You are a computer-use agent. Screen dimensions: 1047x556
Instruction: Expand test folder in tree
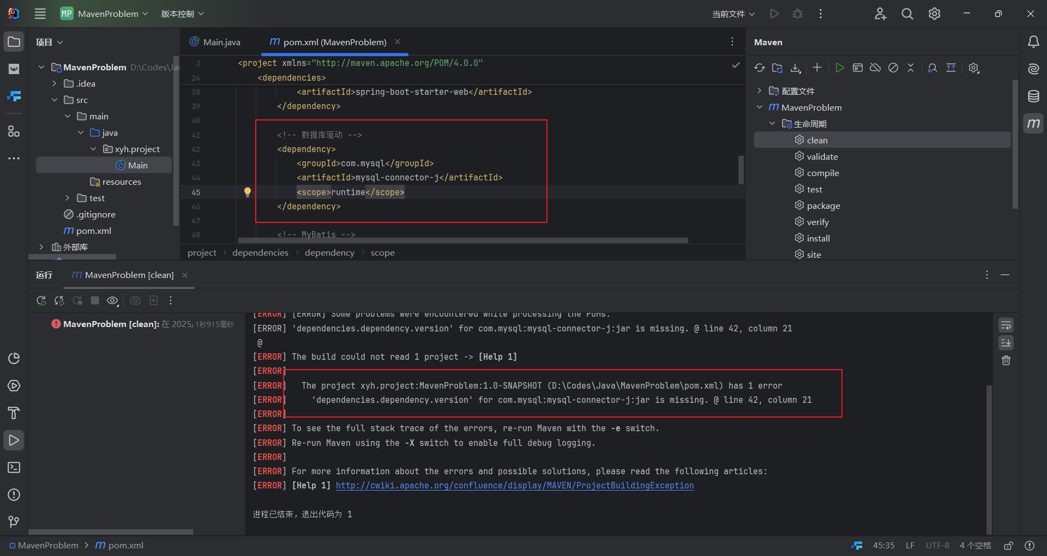point(68,198)
